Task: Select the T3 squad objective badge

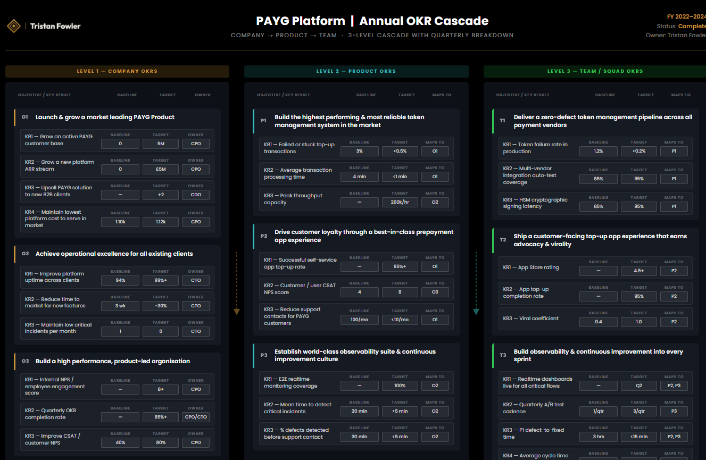Action: (502, 355)
